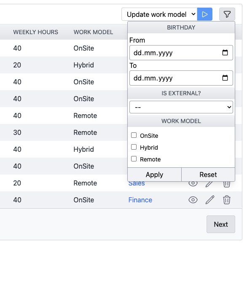This screenshot has height=282, width=247.
Task: Open calendar picker in From date field
Action: pyautogui.click(x=225, y=53)
